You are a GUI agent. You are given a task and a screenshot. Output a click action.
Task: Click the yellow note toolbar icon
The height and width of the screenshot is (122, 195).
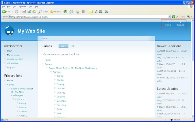[91, 12]
